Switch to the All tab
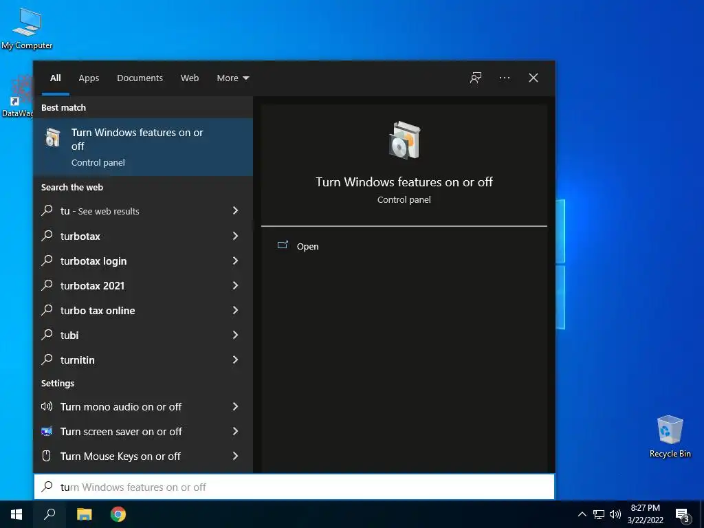 point(55,78)
